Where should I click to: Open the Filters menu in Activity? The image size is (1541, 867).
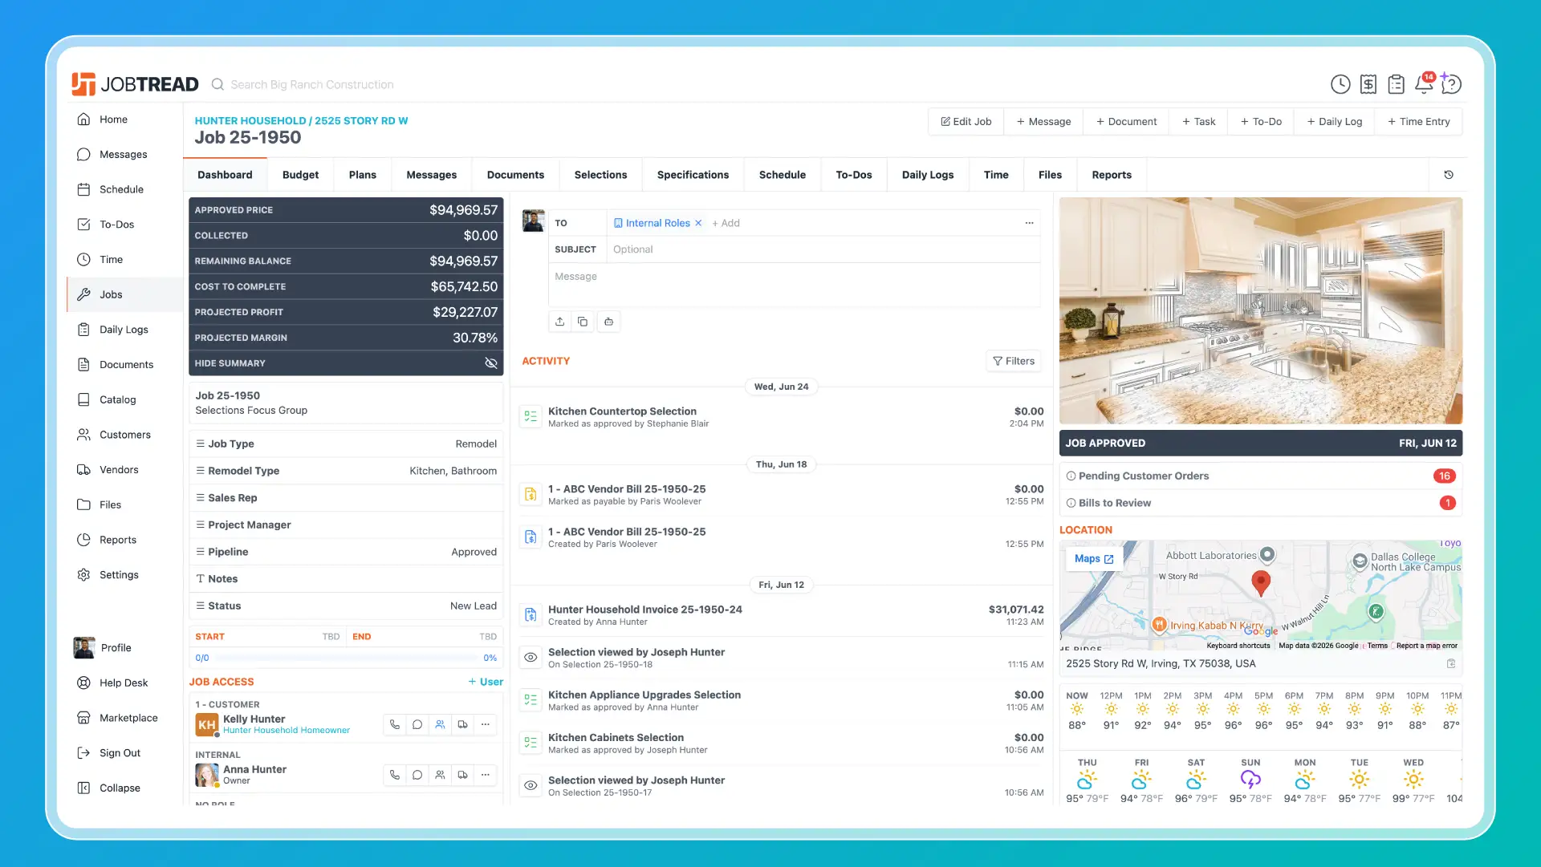pyautogui.click(x=1014, y=361)
